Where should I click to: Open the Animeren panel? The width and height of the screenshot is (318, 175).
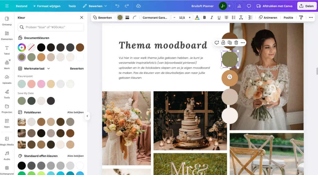[x=268, y=18]
